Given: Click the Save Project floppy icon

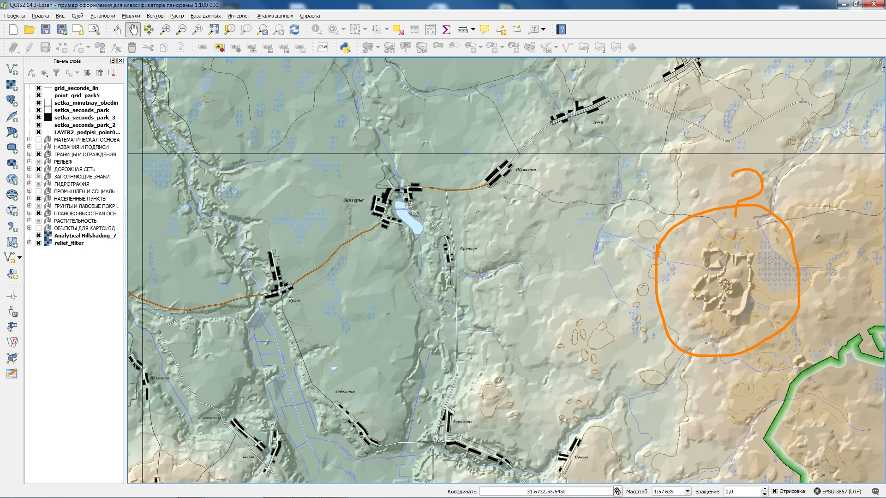Looking at the screenshot, I should [x=46, y=30].
